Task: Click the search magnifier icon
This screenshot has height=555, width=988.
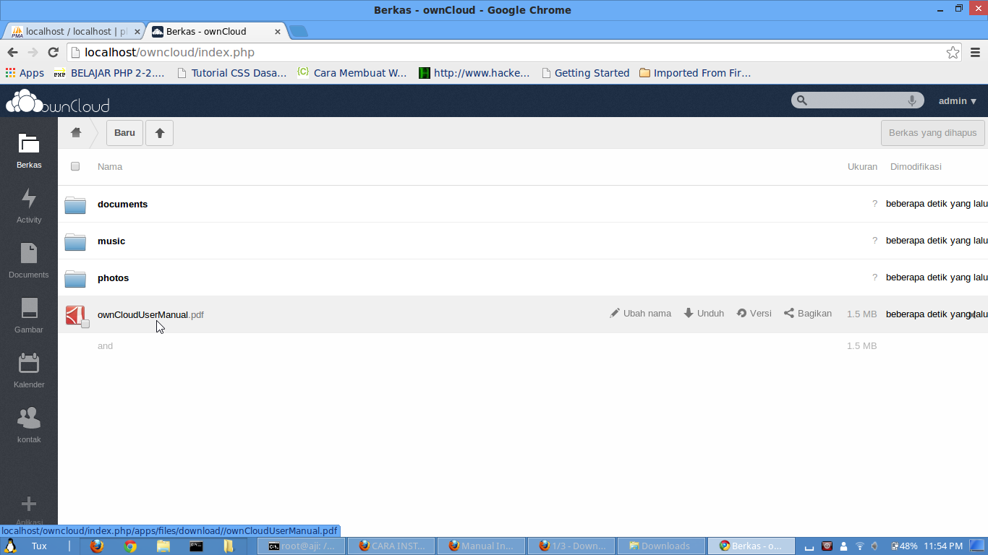Action: 801,100
